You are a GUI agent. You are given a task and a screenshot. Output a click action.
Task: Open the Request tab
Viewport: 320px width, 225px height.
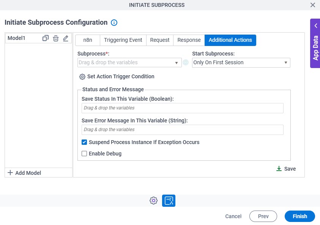(x=159, y=40)
